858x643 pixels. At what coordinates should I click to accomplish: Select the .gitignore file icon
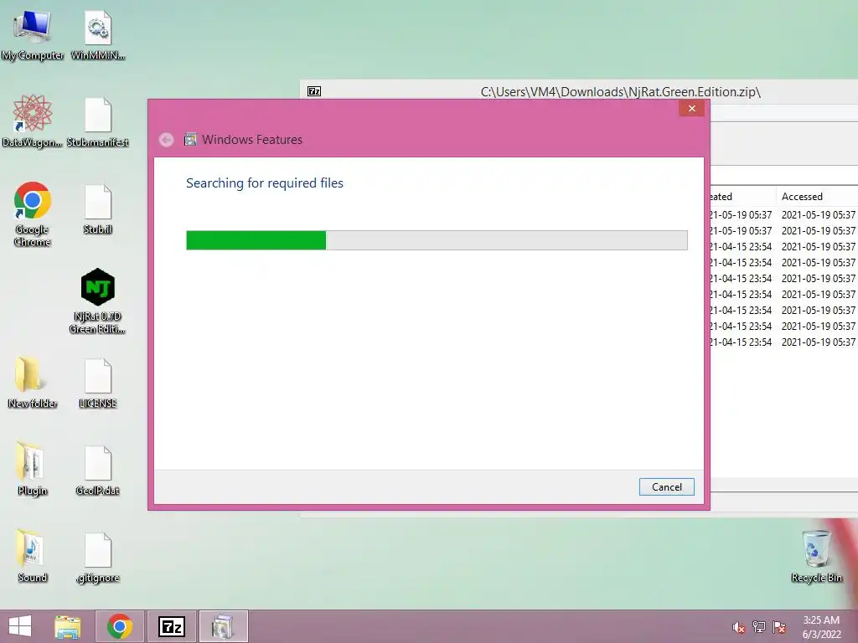pyautogui.click(x=98, y=557)
